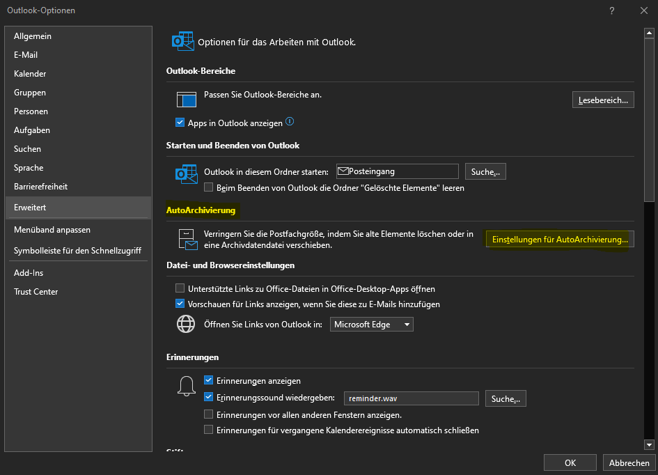
Task: Click the reminder.wav sound field
Action: tap(412, 398)
